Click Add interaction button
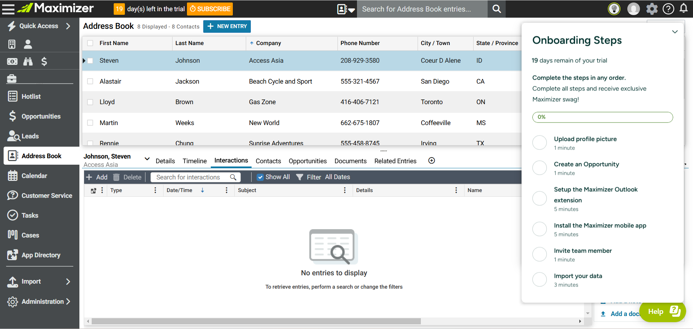The image size is (693, 329). [x=97, y=177]
